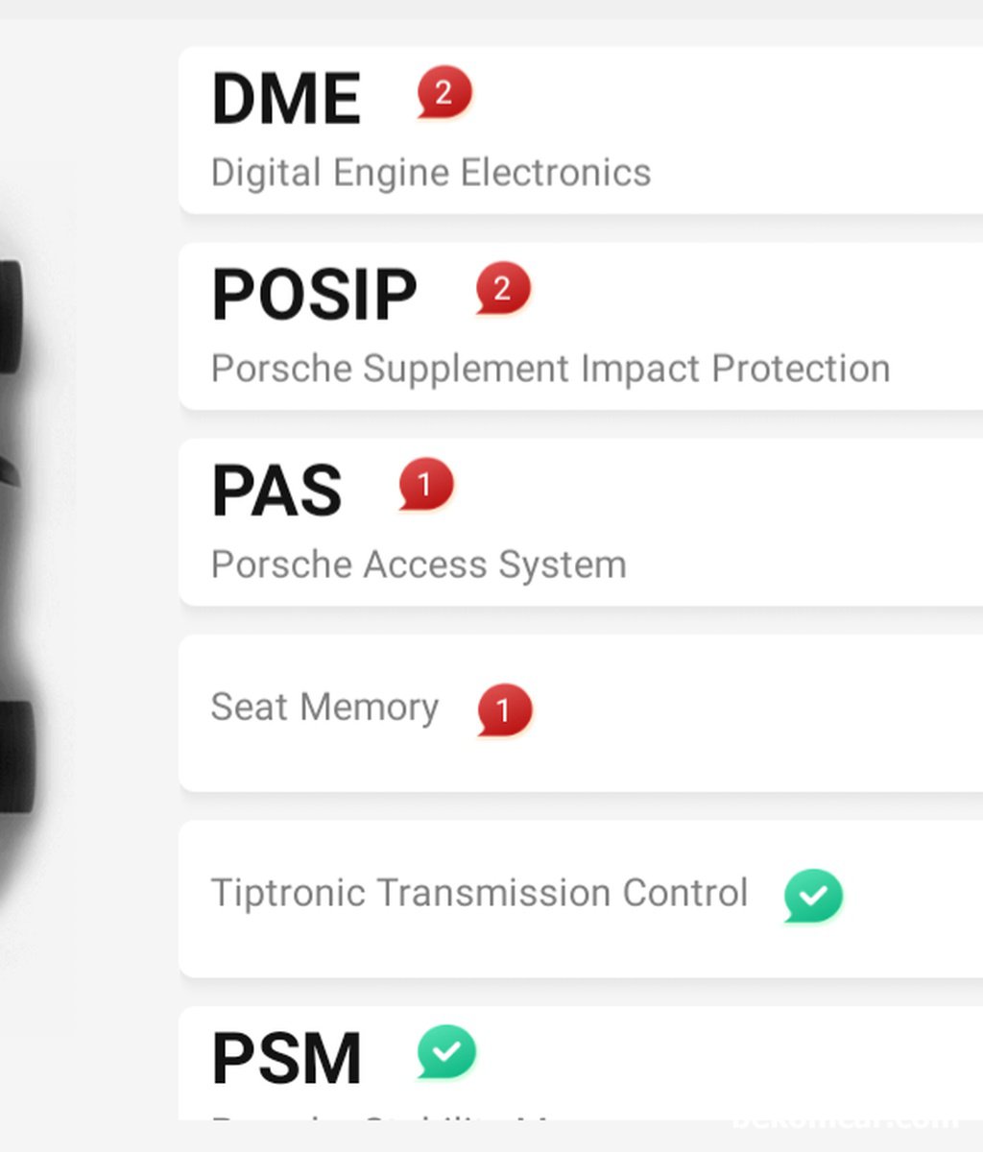
Task: Click the front wheel on the car image
Action: (x=12, y=317)
